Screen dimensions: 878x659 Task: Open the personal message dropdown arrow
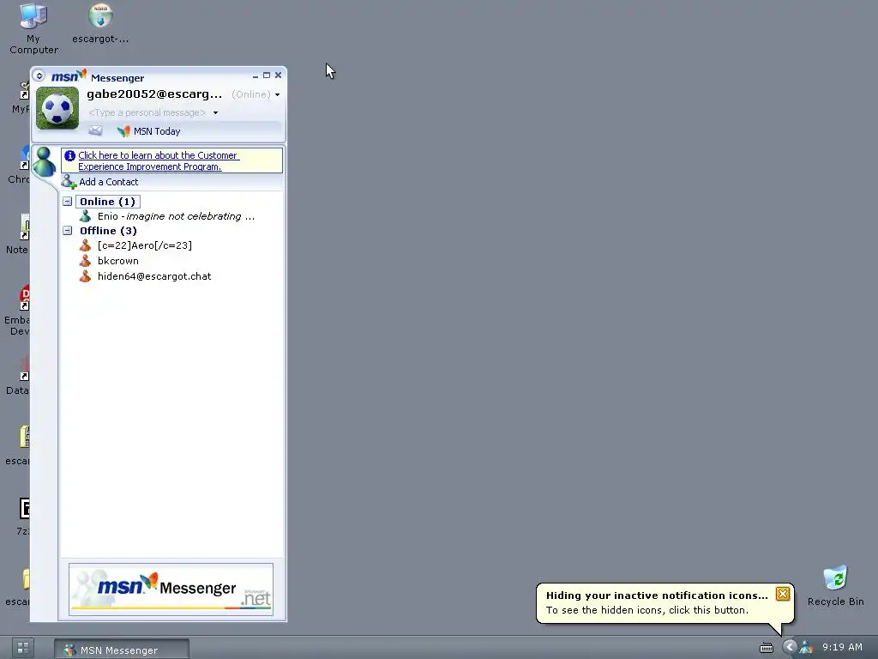tap(215, 112)
